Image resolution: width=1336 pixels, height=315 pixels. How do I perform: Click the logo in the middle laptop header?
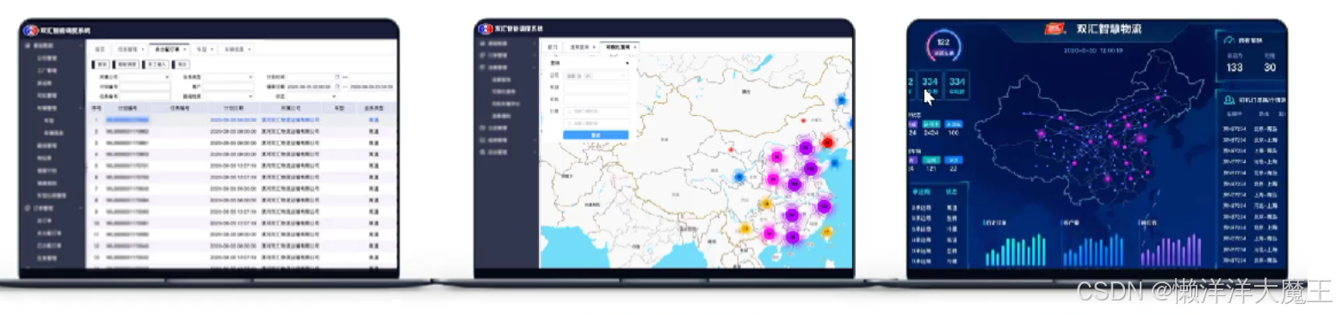tap(486, 28)
